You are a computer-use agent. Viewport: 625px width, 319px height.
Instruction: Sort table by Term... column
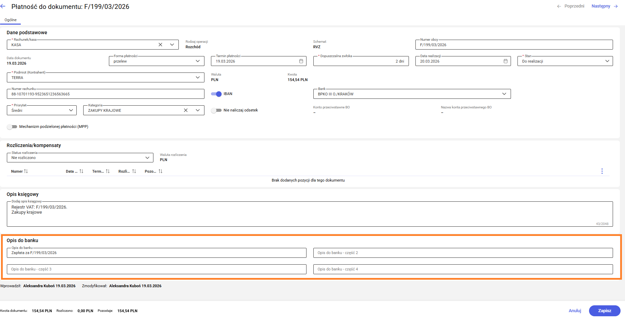(x=108, y=171)
